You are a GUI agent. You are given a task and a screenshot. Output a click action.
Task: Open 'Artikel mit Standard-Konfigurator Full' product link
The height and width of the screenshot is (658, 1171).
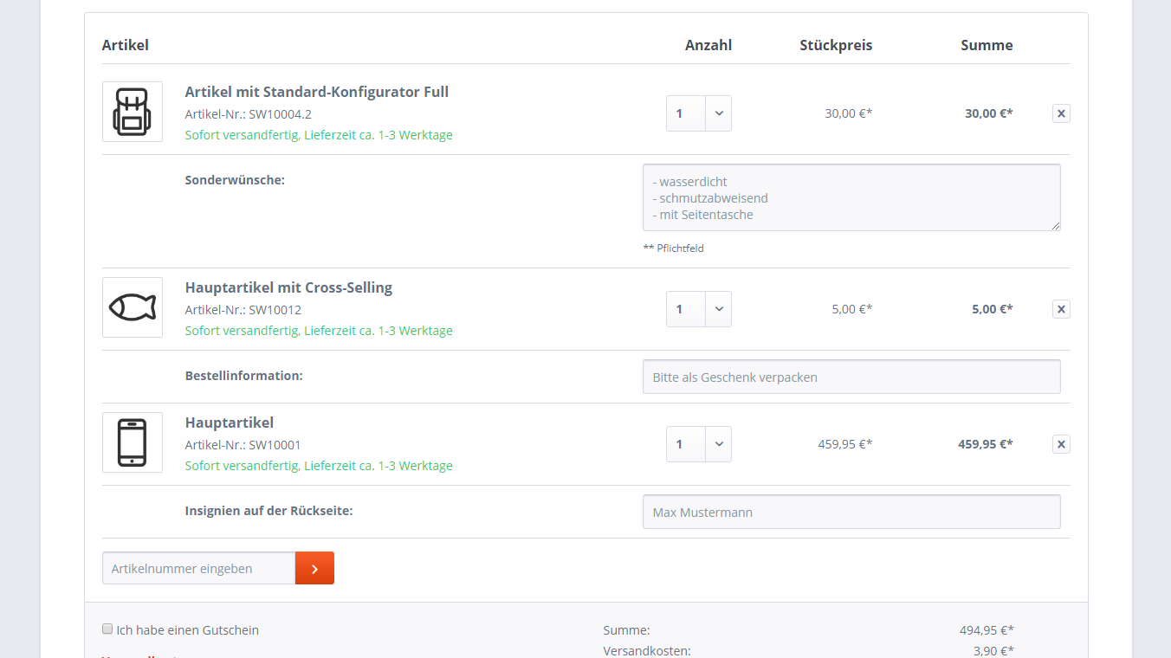[317, 92]
